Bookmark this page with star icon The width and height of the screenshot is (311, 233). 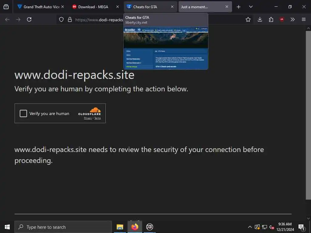[x=248, y=19]
